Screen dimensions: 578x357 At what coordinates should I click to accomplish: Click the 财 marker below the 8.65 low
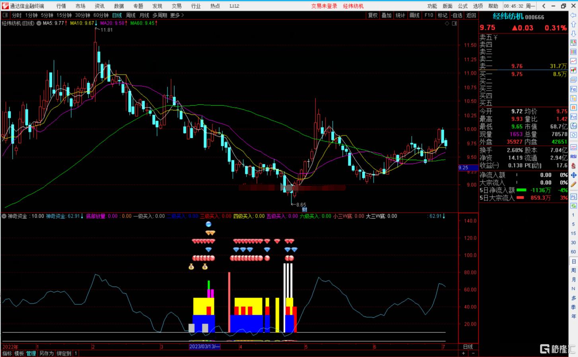tap(304, 210)
